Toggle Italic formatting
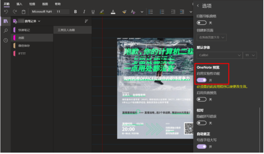Image resolution: width=264 pixels, height=154 pixels. 84,12
